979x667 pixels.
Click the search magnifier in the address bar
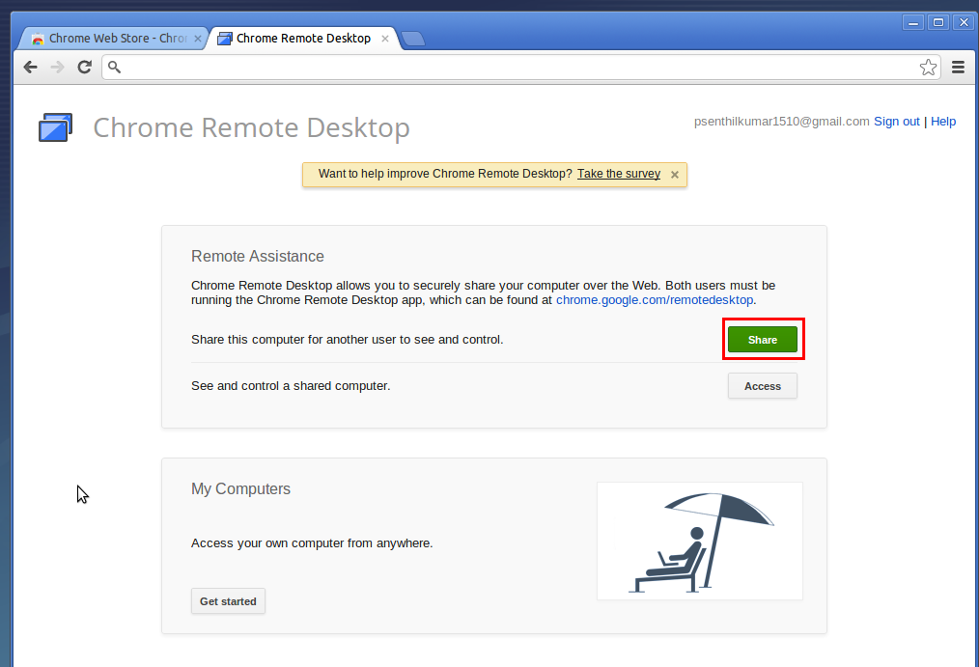coord(114,67)
